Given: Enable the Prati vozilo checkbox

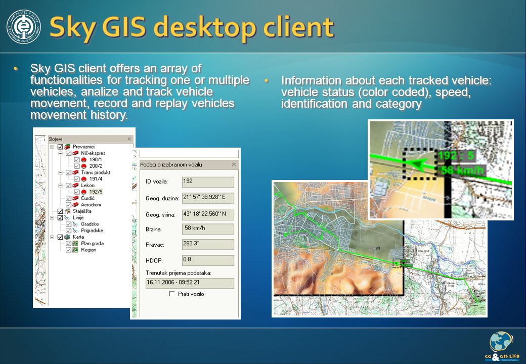Looking at the screenshot, I should click(x=172, y=294).
